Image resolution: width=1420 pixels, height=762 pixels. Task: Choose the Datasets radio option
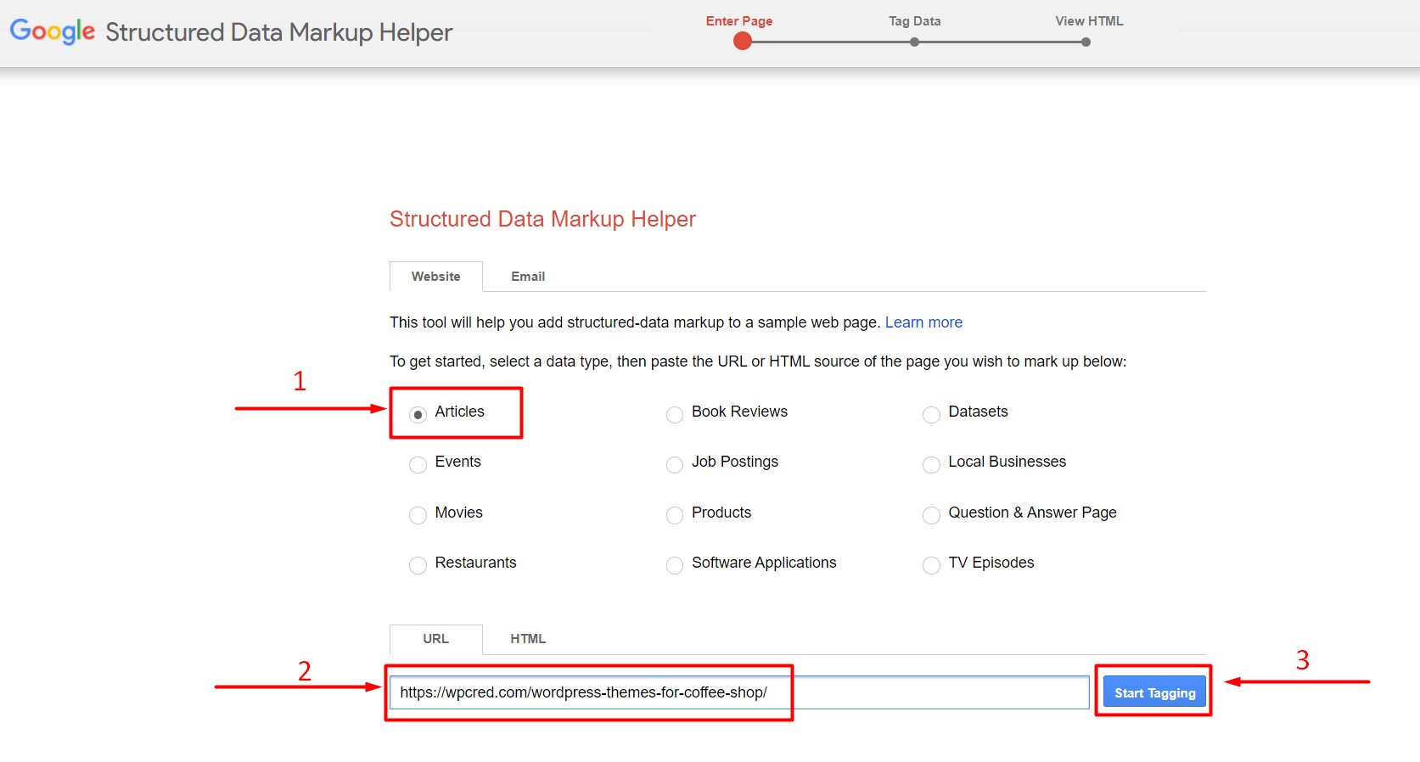pos(931,415)
